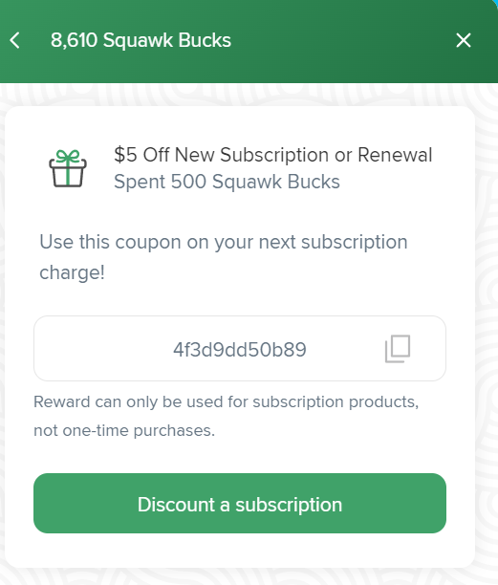
Task: Click the word 'charge!' in the instructions
Action: coord(72,272)
